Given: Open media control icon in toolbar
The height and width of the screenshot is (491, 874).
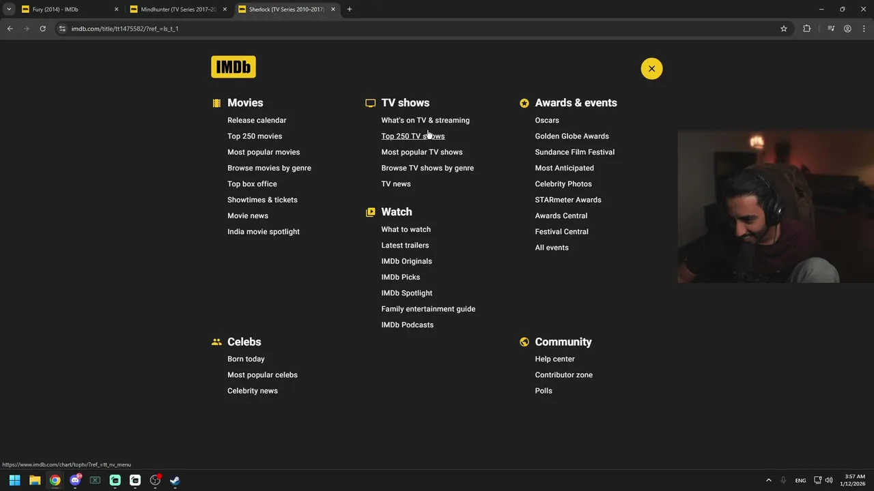Looking at the screenshot, I should click(x=831, y=29).
